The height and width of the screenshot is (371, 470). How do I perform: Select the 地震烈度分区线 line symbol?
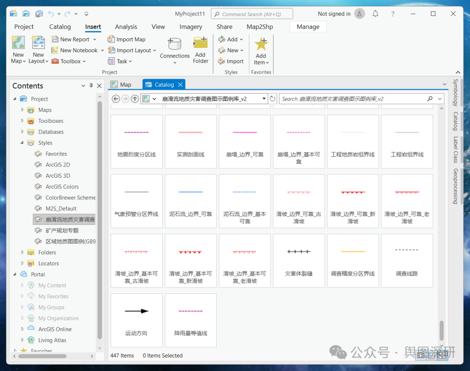tap(137, 142)
